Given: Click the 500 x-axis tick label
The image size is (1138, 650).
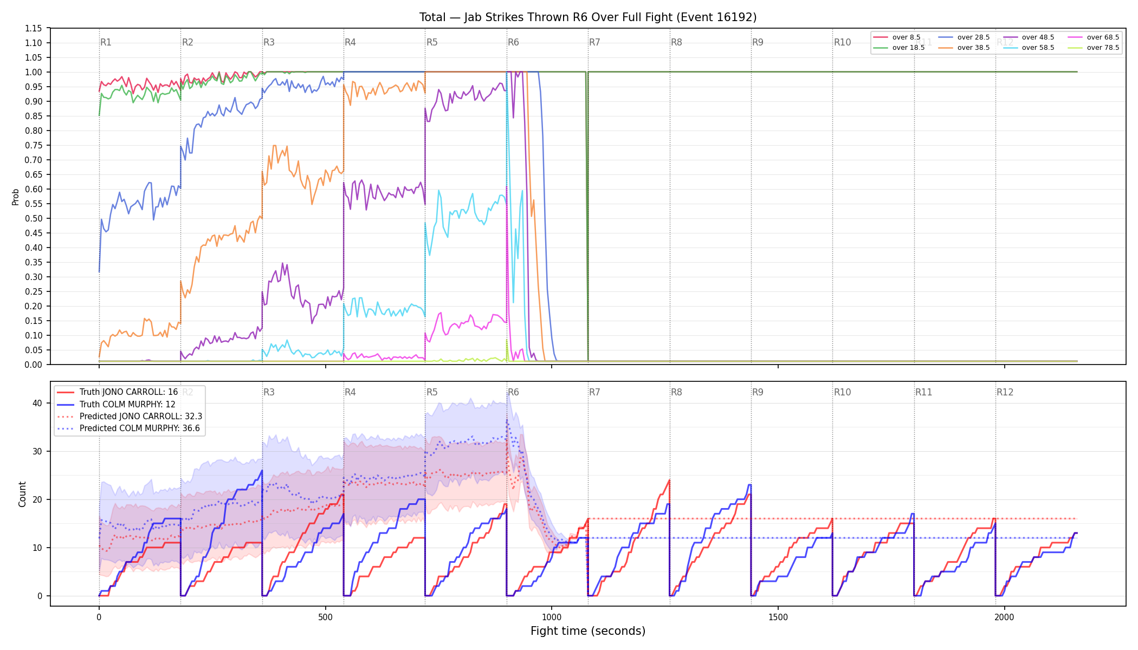Looking at the screenshot, I should [325, 617].
